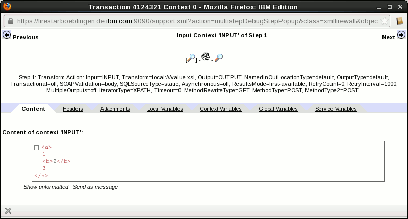Click the Send as message link
Viewport: 408px width, 219px height.
95,187
